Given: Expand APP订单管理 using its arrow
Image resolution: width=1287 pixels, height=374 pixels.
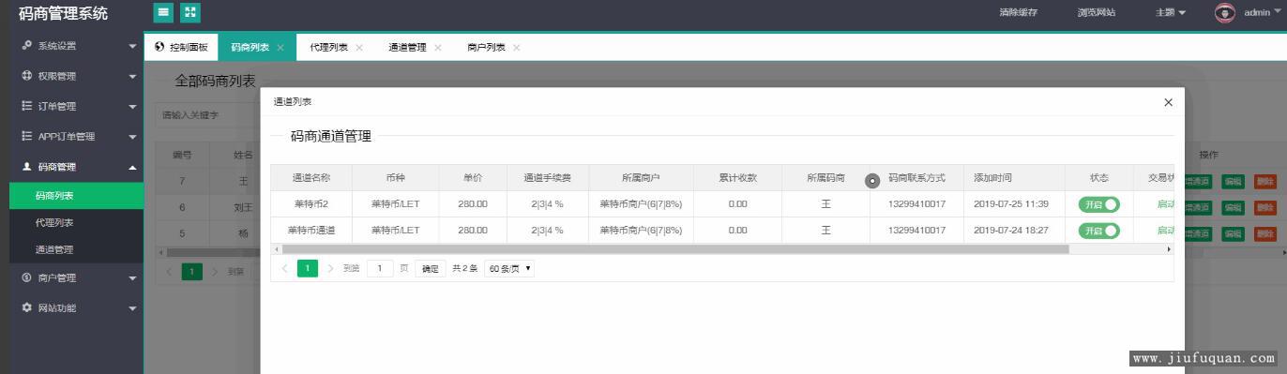Looking at the screenshot, I should tap(132, 137).
